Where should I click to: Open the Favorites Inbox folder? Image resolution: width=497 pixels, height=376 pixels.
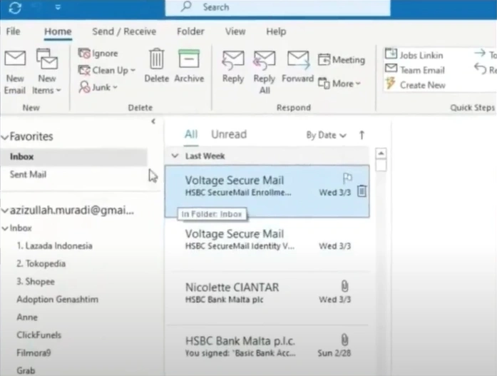tap(73, 157)
